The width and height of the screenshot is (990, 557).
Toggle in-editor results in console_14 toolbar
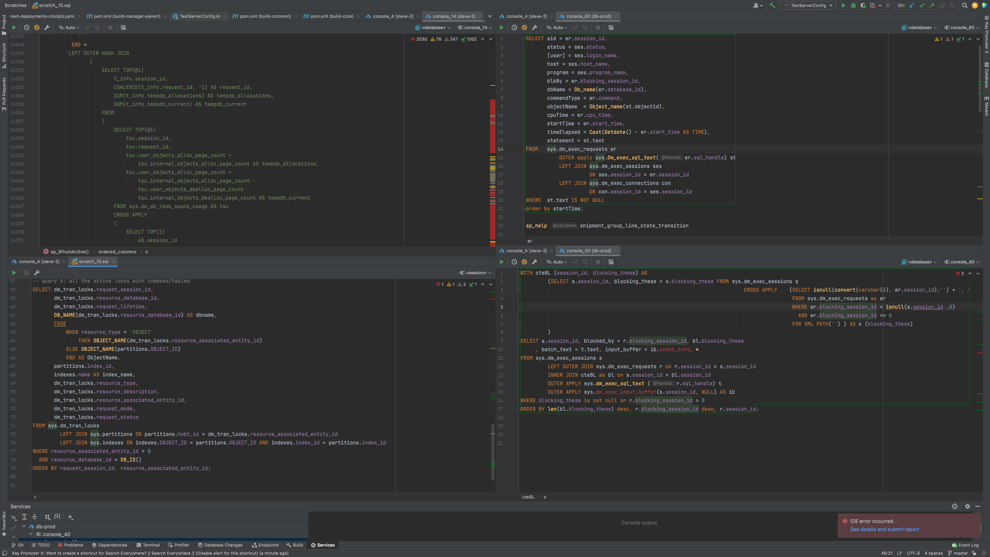(x=123, y=27)
